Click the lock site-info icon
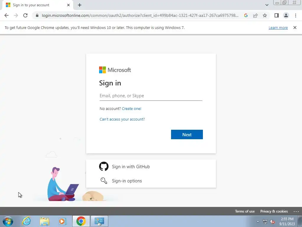Viewport: 302px width, 227px height. coord(37,15)
